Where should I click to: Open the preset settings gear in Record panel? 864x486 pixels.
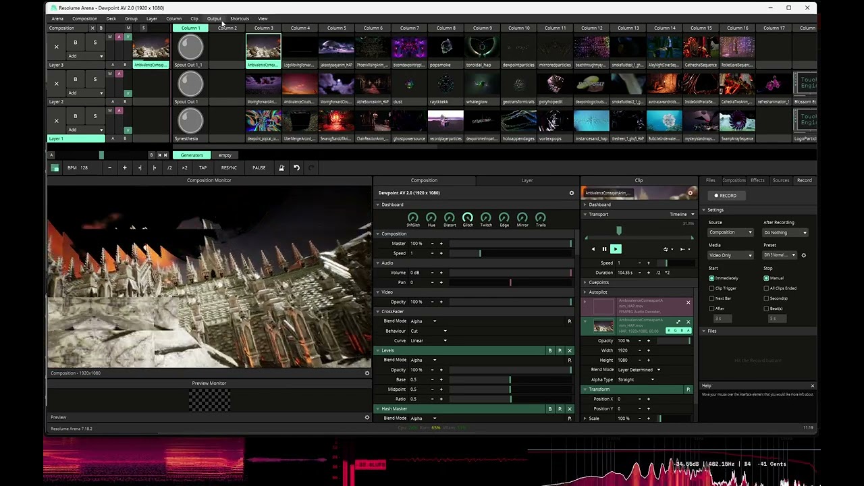(x=803, y=255)
